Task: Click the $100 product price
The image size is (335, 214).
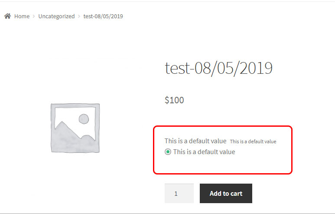Action: tap(174, 100)
